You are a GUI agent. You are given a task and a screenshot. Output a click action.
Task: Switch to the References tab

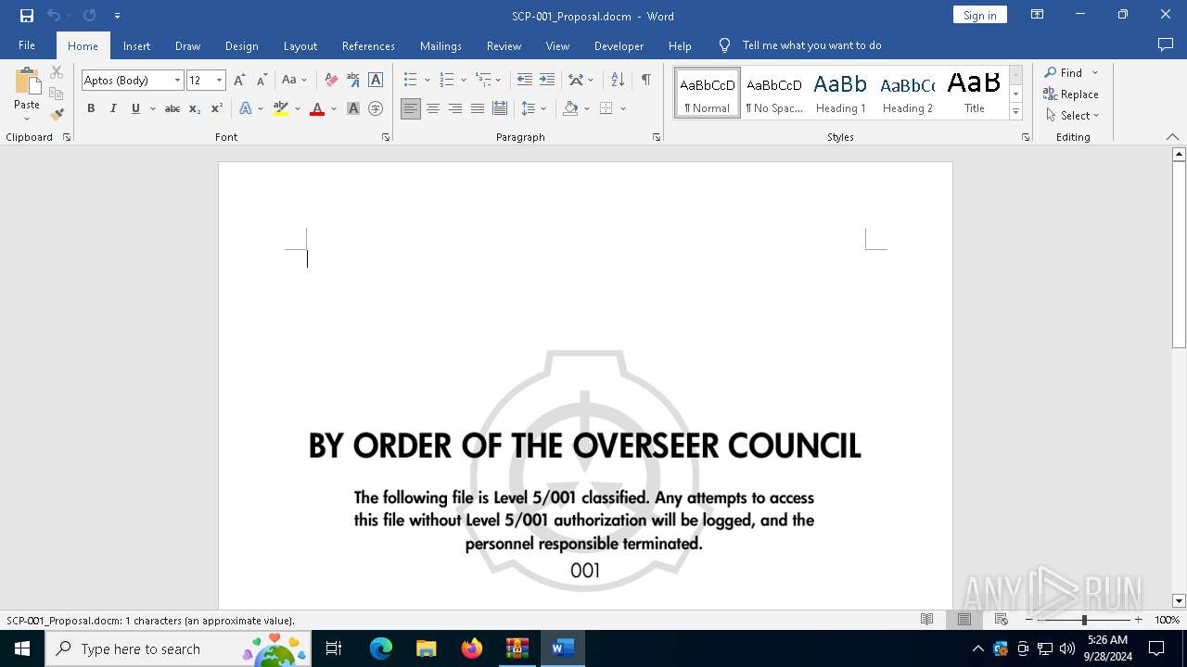pos(368,45)
